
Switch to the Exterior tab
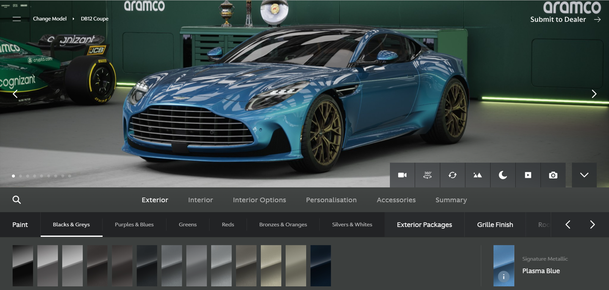[x=155, y=200]
